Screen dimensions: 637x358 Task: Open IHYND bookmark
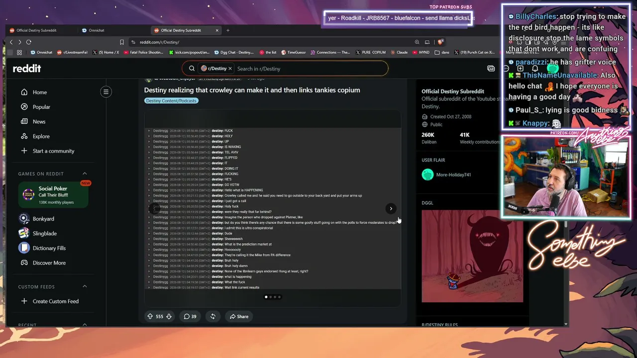click(x=421, y=52)
